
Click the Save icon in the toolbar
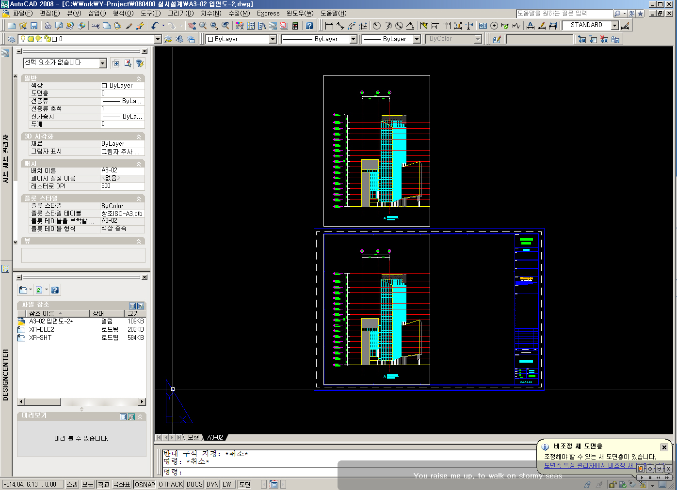(x=34, y=26)
